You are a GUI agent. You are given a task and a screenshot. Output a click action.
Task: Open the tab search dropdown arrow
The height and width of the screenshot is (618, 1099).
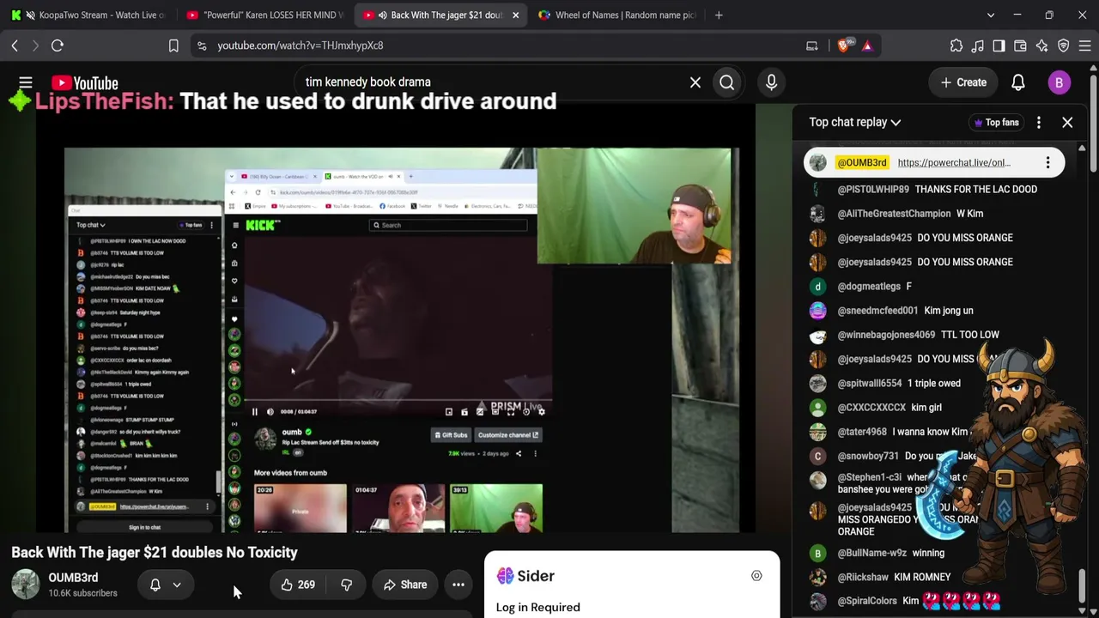point(991,15)
